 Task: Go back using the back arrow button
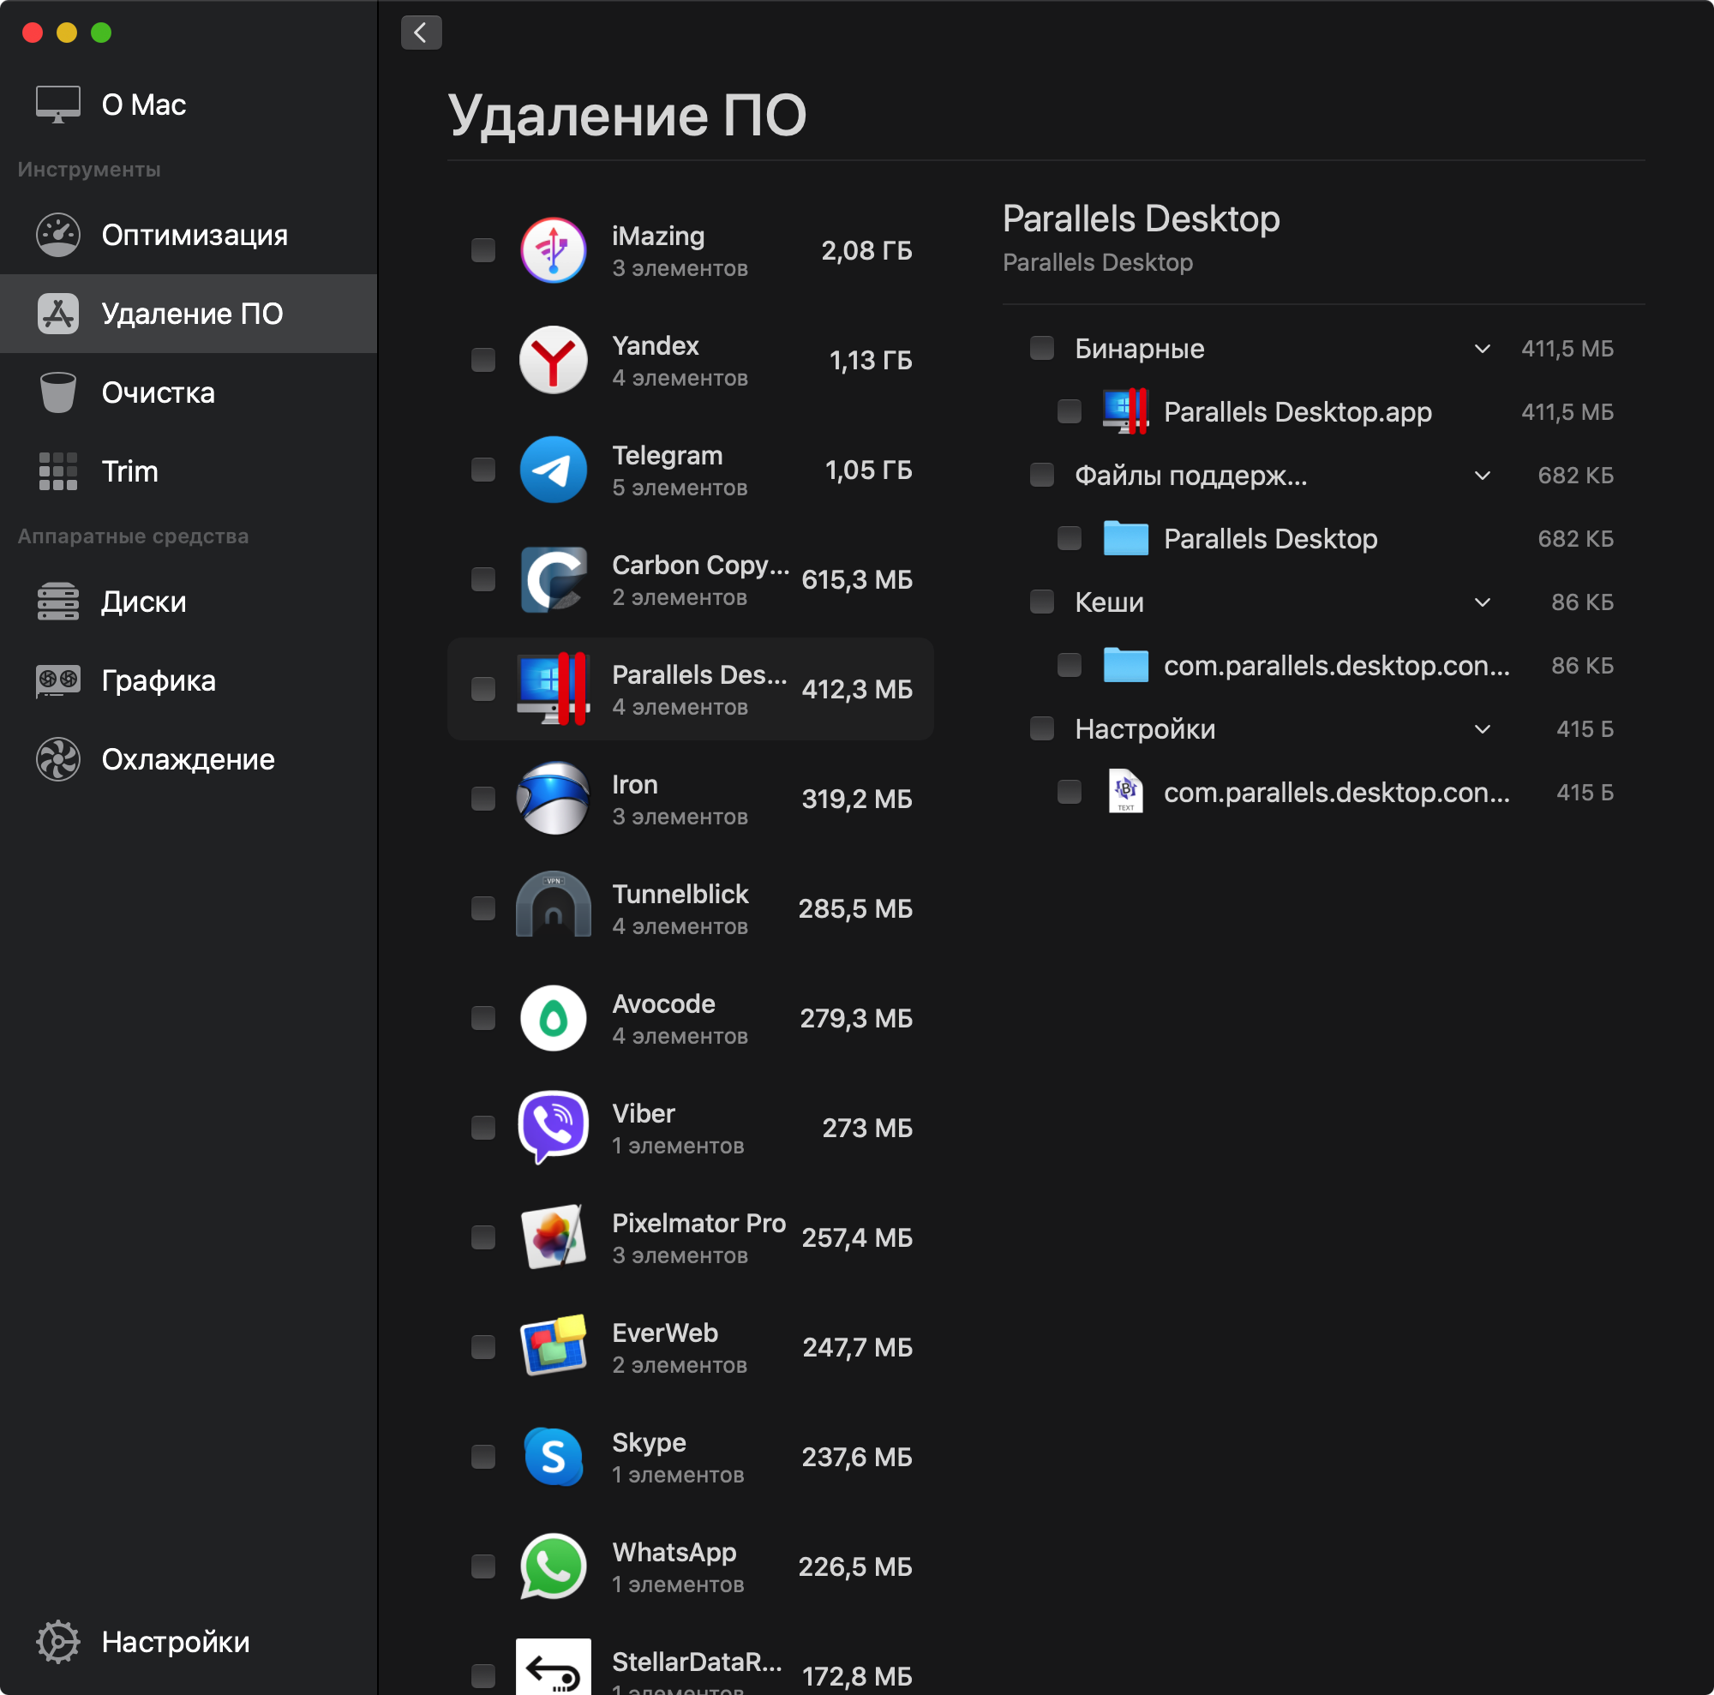[x=421, y=33]
